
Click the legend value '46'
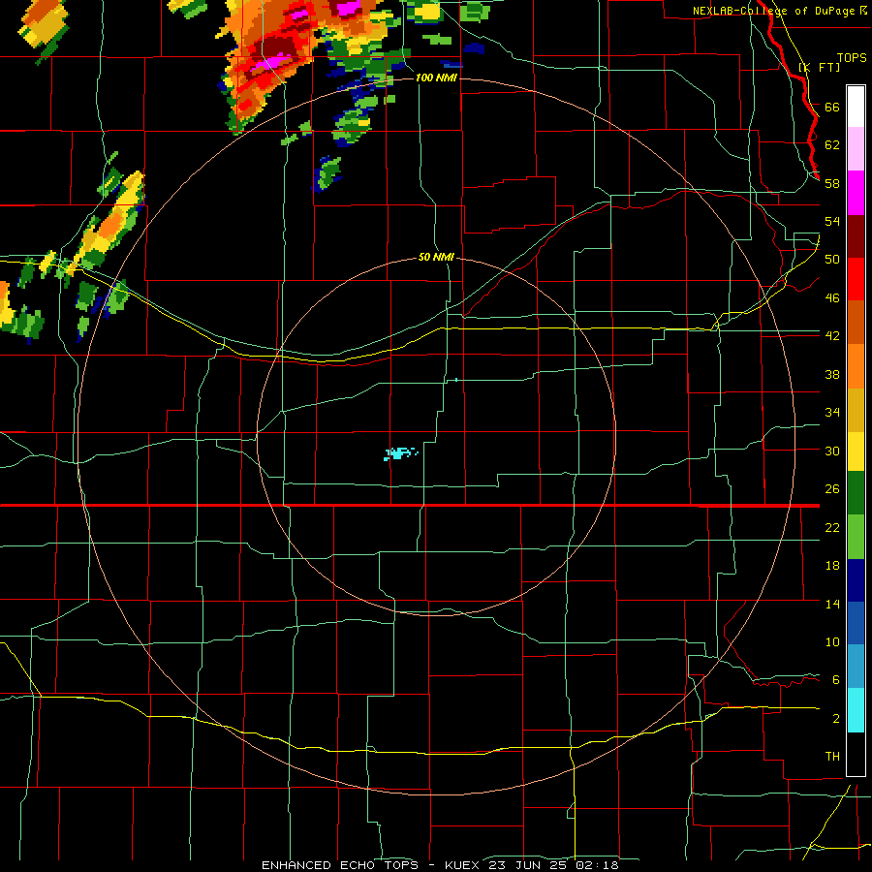[x=832, y=297]
